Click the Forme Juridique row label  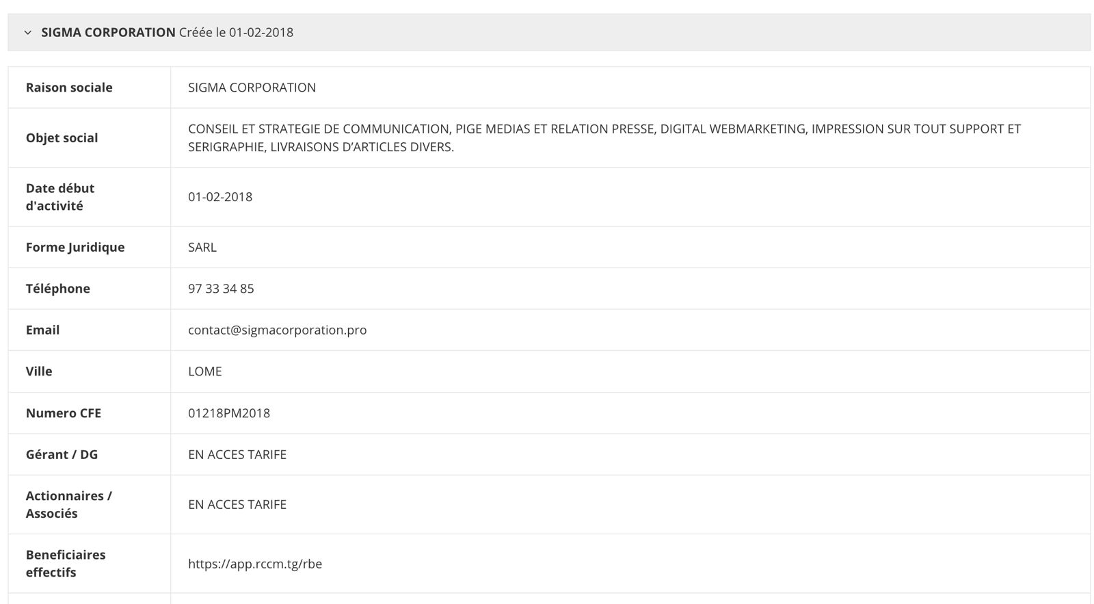point(75,247)
